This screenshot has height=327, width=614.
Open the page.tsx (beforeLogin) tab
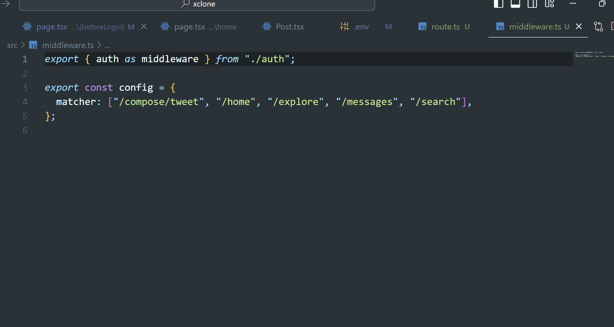click(80, 27)
